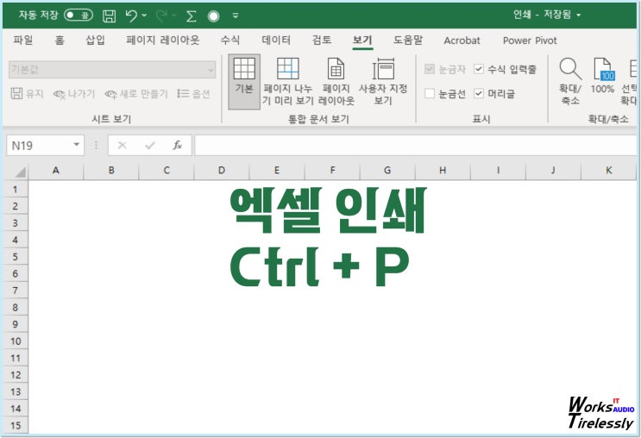Screen dimensions: 641x438
Task: Undo the last action
Action: (x=131, y=16)
